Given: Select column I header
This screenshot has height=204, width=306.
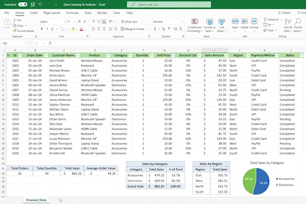Looking at the screenshot, I should pyautogui.click(x=215, y=50).
